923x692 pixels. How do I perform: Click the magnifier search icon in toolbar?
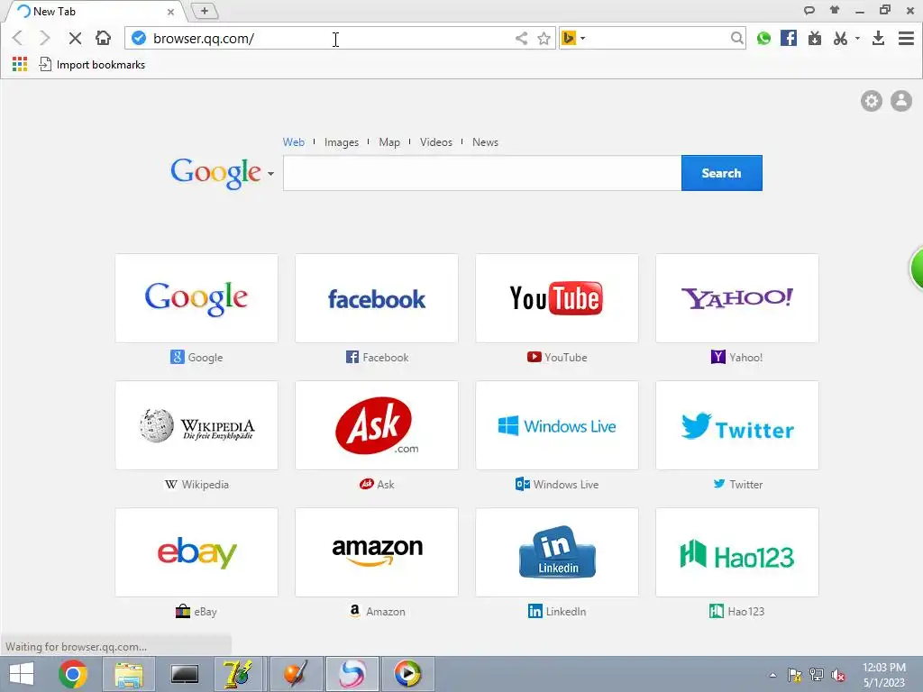point(736,38)
